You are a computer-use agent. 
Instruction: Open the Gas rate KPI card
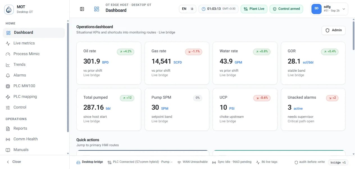[x=177, y=63]
